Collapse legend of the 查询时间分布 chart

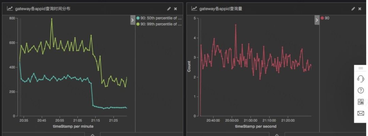133,20
